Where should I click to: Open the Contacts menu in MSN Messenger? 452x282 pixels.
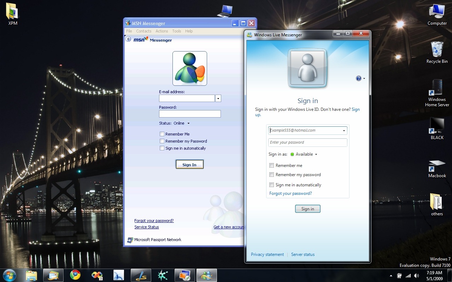click(144, 31)
